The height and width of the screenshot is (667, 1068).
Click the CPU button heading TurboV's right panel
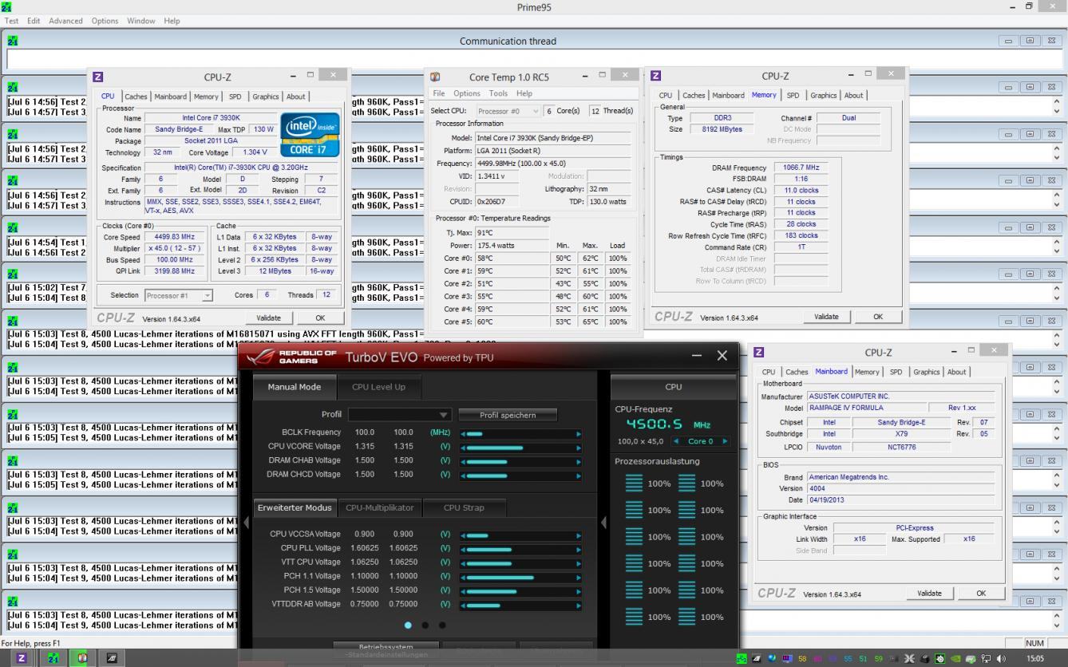click(673, 387)
